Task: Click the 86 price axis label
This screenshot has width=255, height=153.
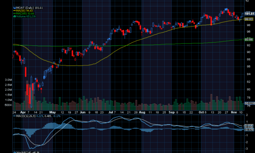Action: (248, 66)
